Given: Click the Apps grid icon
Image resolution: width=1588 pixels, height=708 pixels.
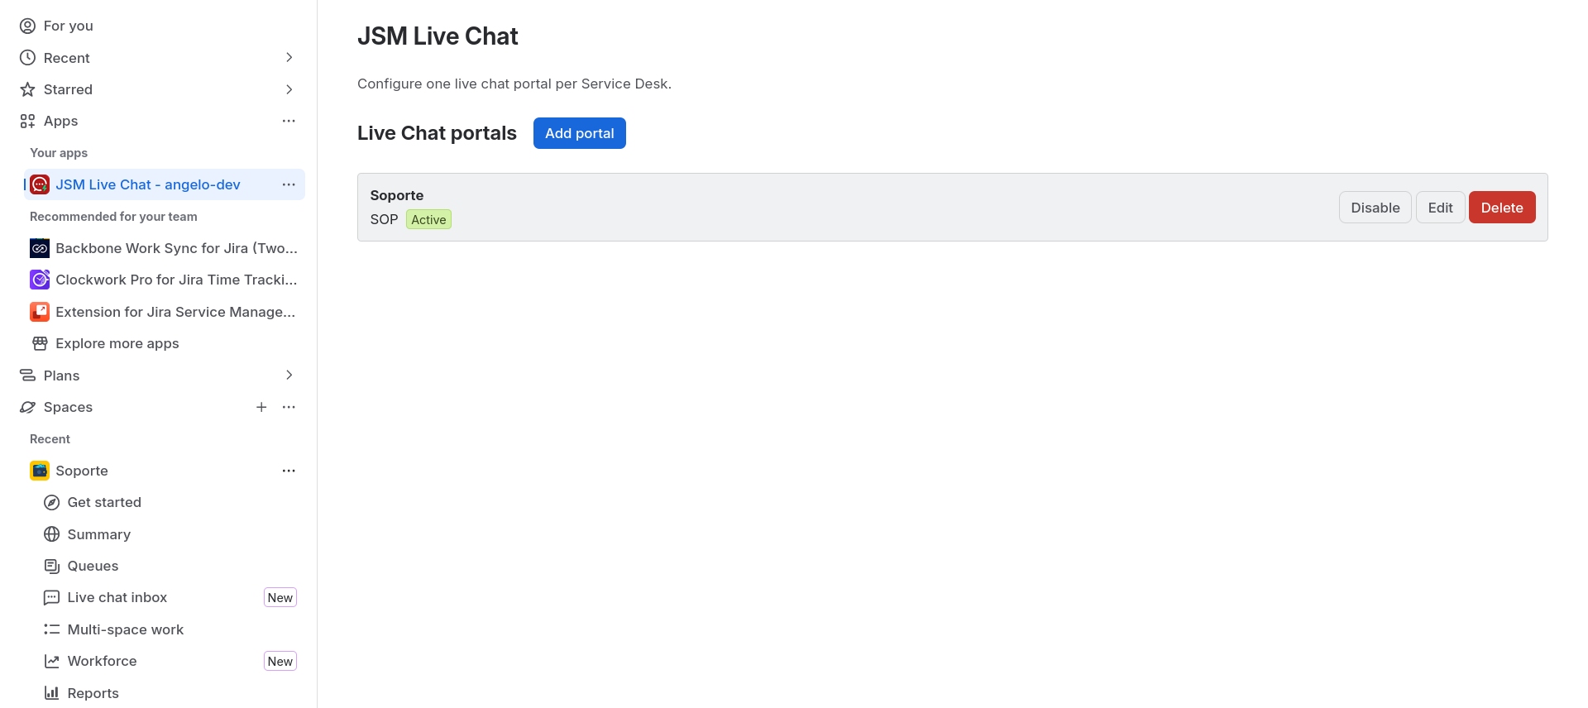Looking at the screenshot, I should (x=27, y=121).
